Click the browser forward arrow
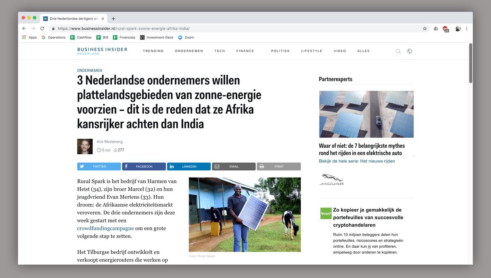Image resolution: width=491 pixels, height=278 pixels. (33, 29)
